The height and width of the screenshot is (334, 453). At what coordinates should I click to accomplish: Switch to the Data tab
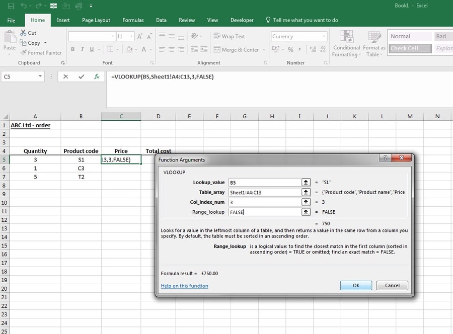(161, 20)
